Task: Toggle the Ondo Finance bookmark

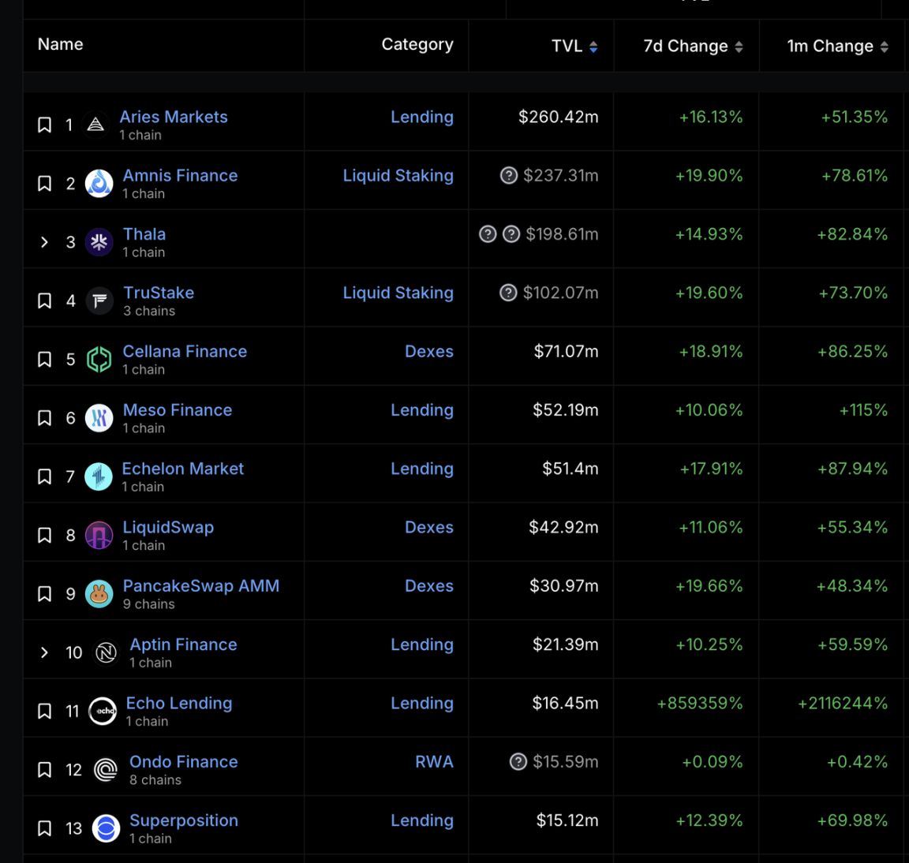Action: tap(45, 770)
